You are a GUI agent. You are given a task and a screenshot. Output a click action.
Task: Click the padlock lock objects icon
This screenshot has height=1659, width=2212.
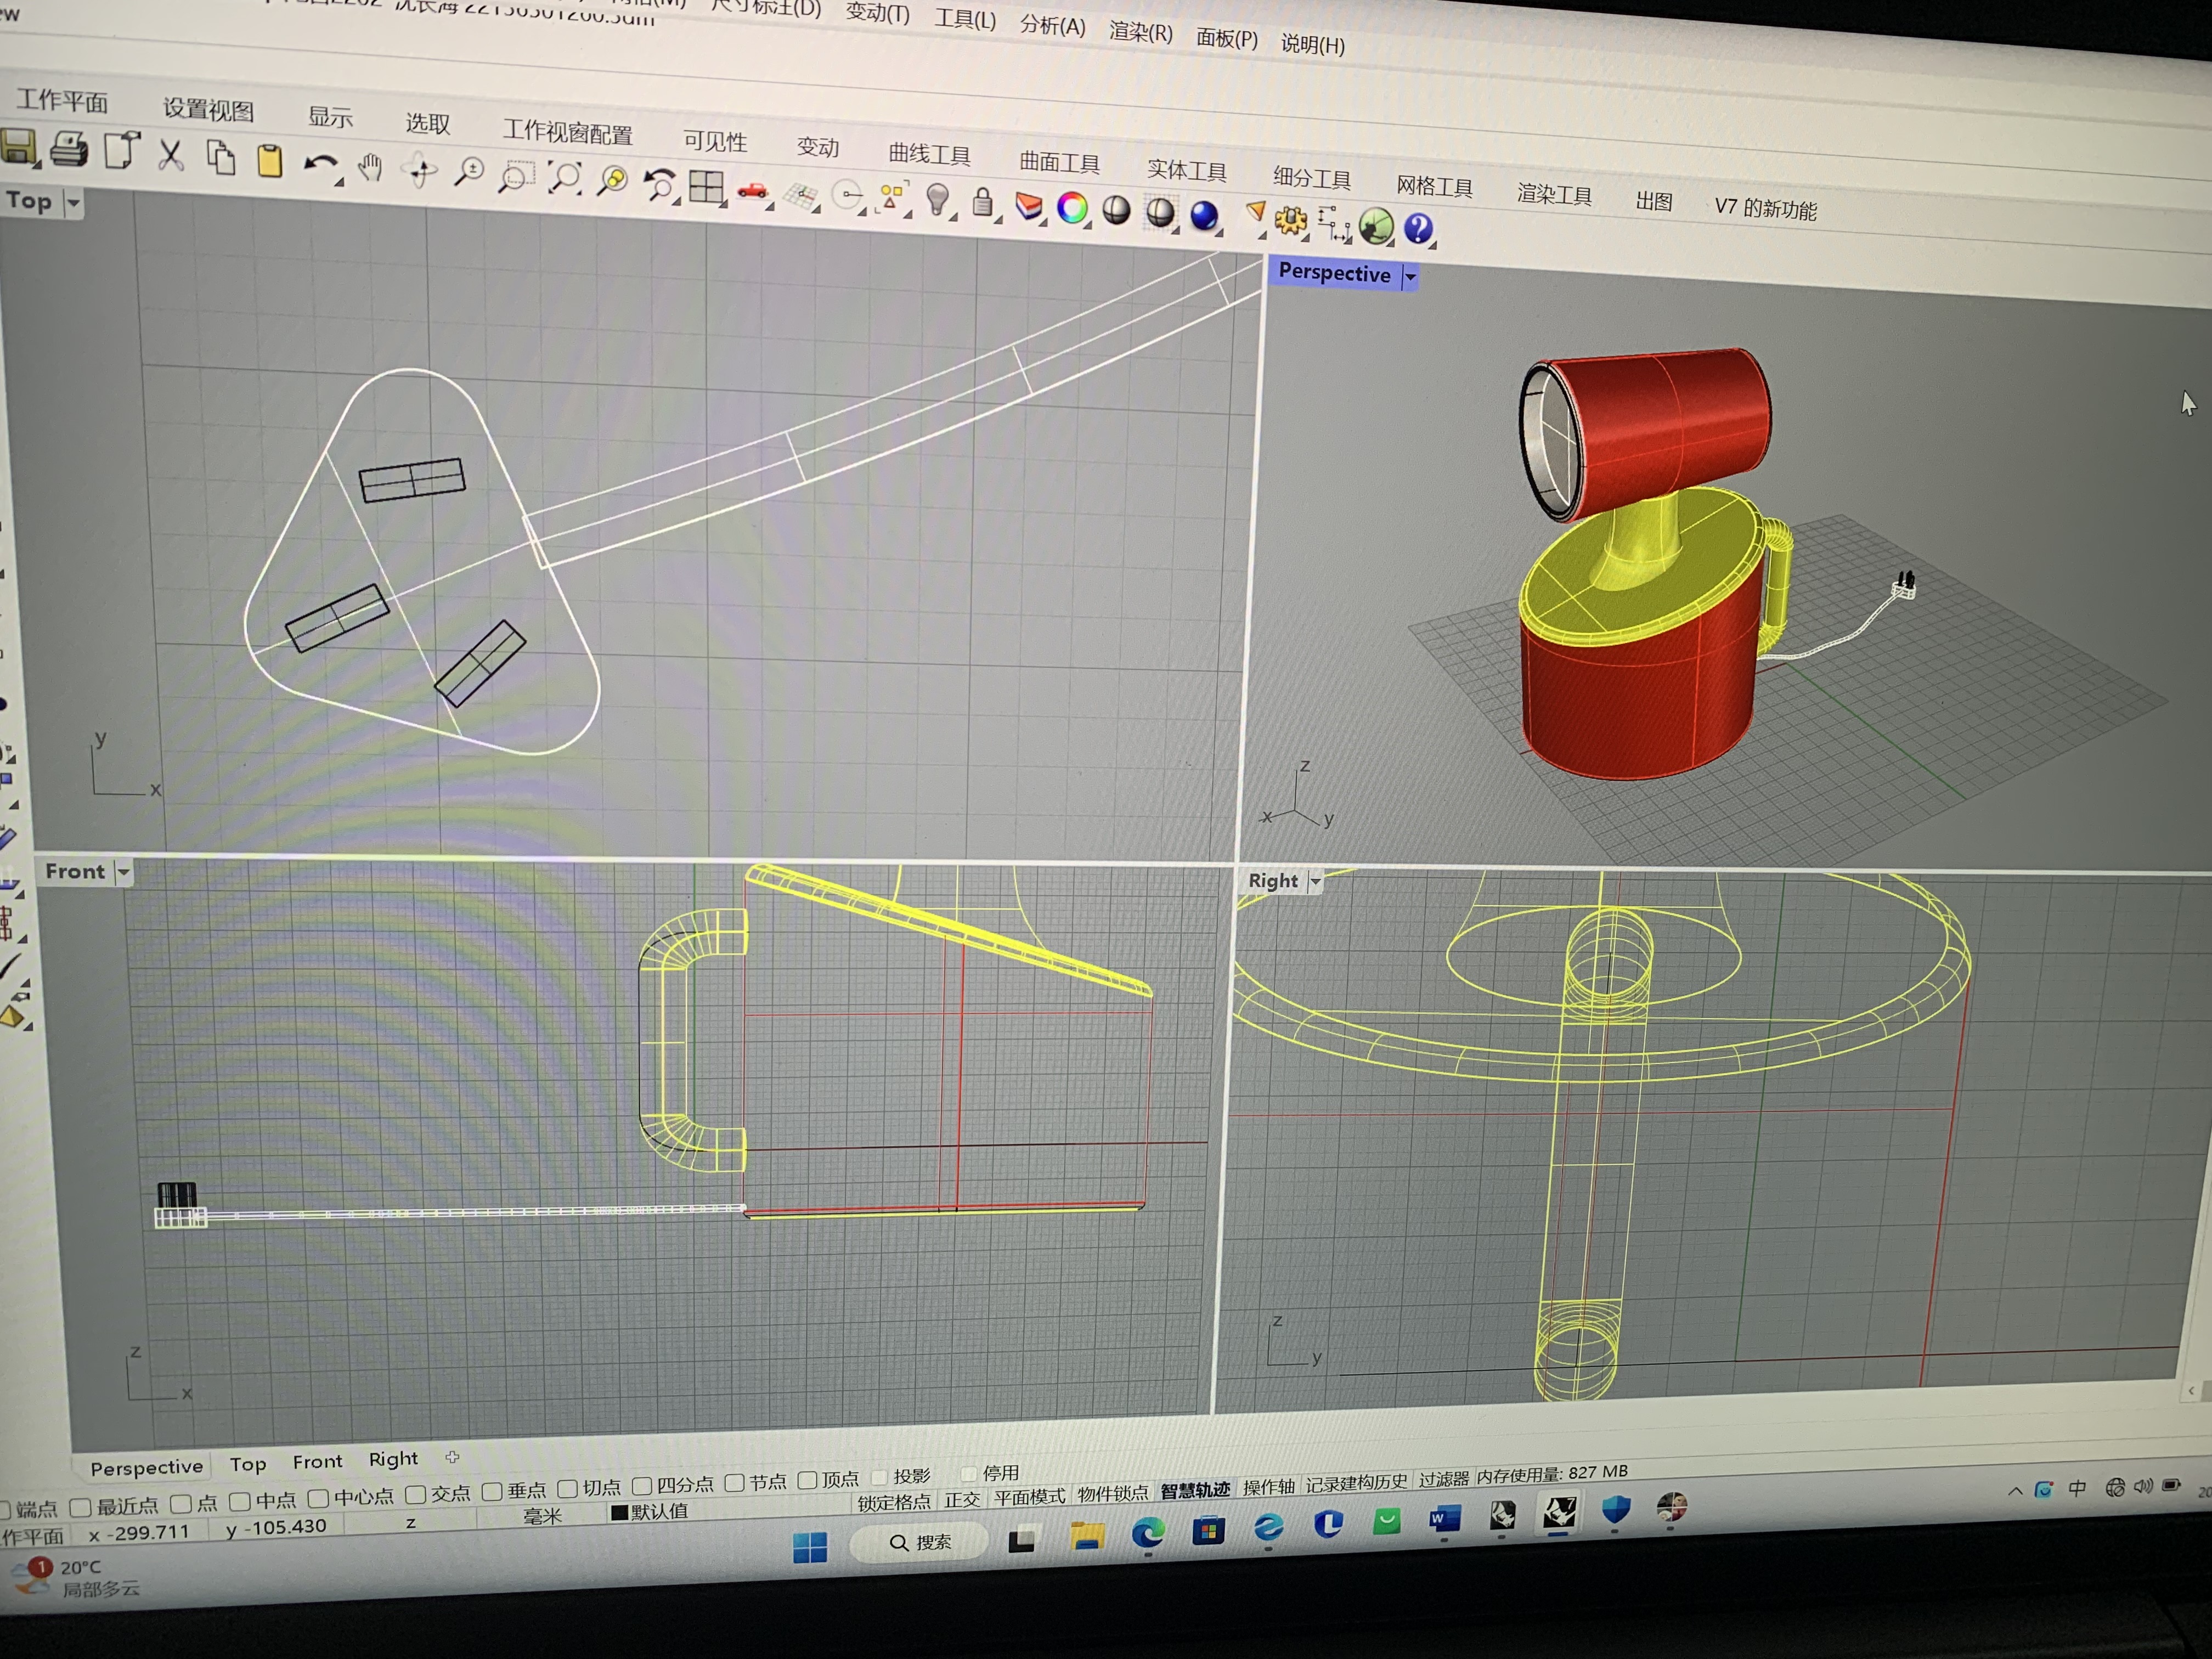pos(982,203)
